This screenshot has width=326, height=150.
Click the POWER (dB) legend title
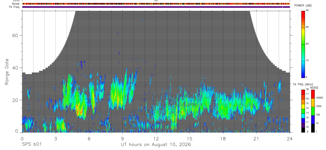[303, 6]
